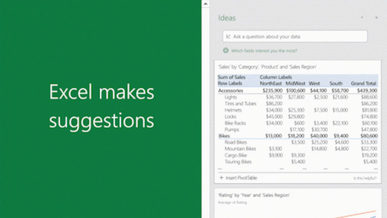387x218 pixels.
Task: Click the NorthEast column header
Action: (x=271, y=83)
